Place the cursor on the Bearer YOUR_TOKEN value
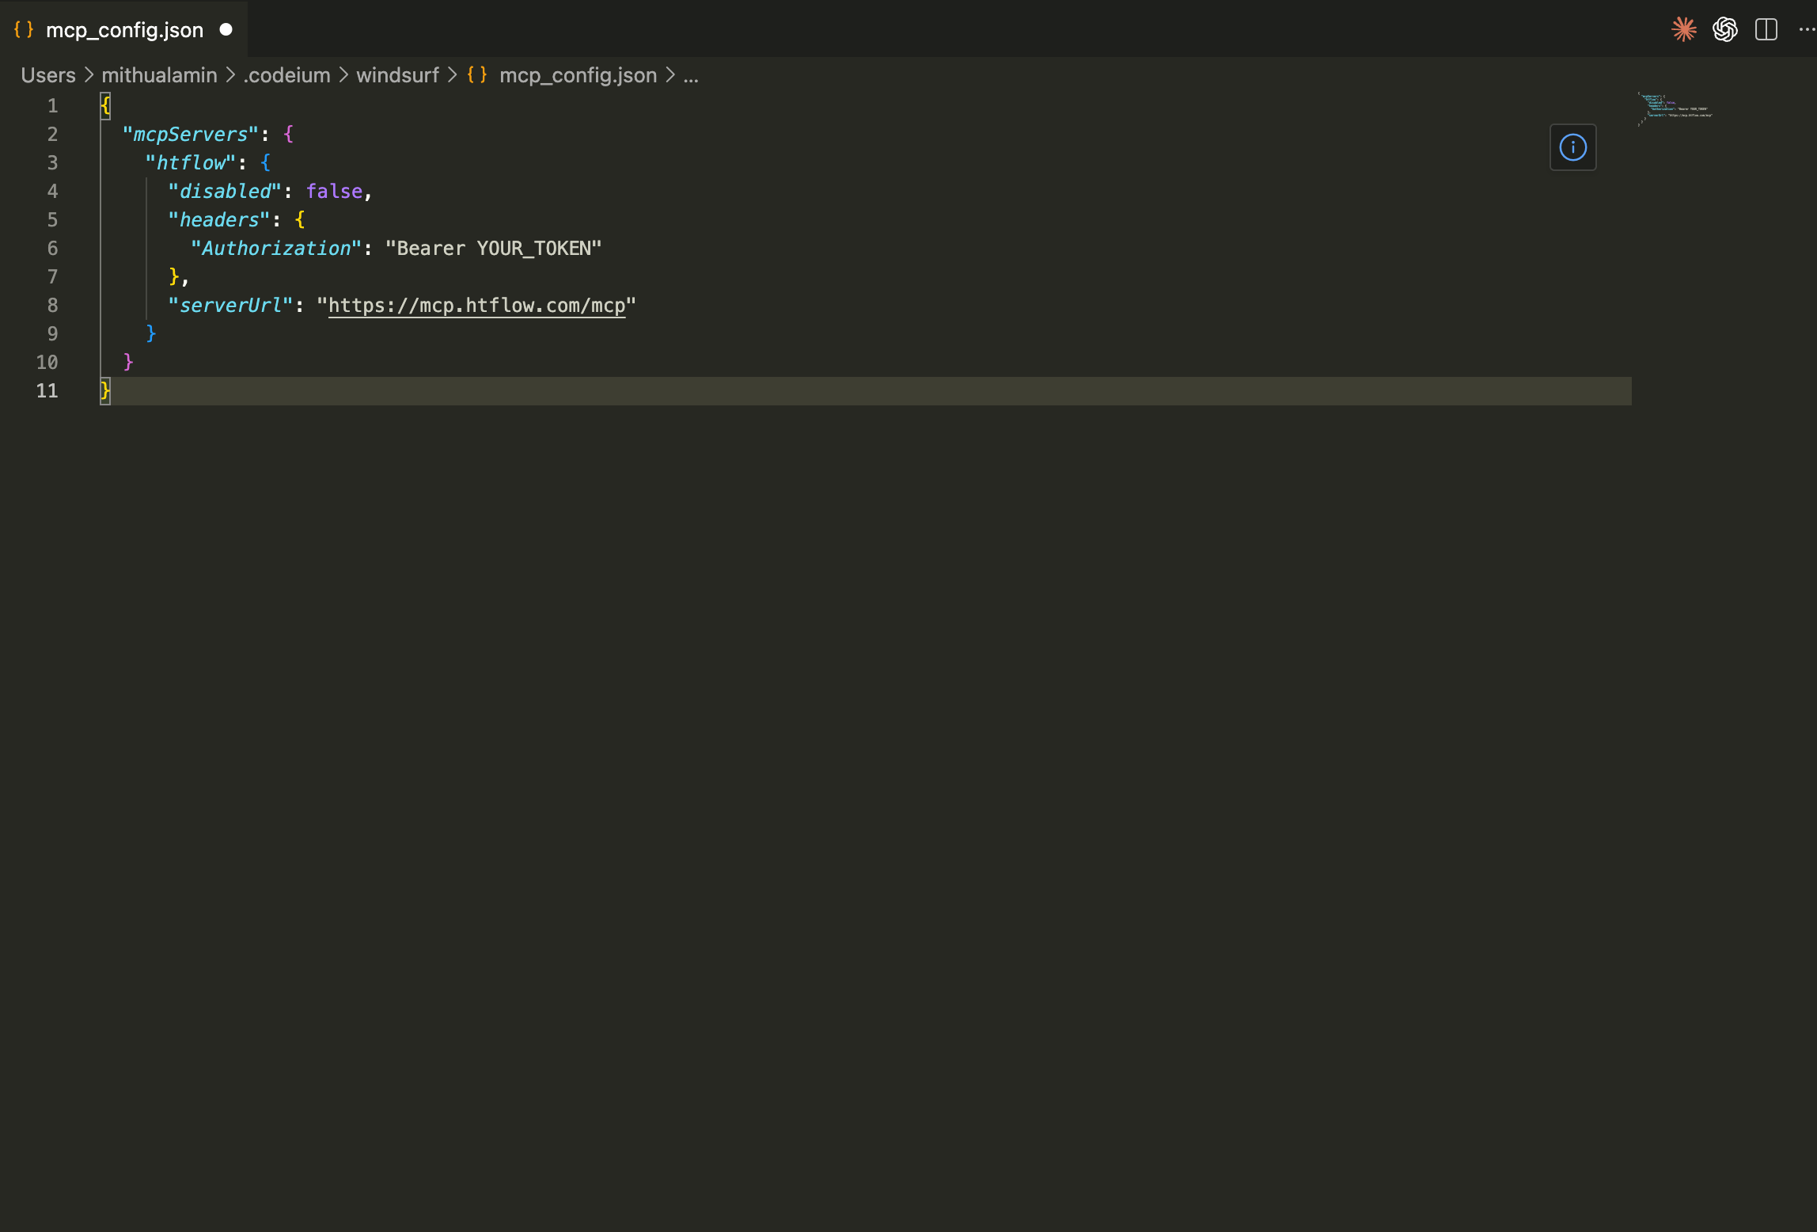1817x1232 pixels. tap(494, 249)
